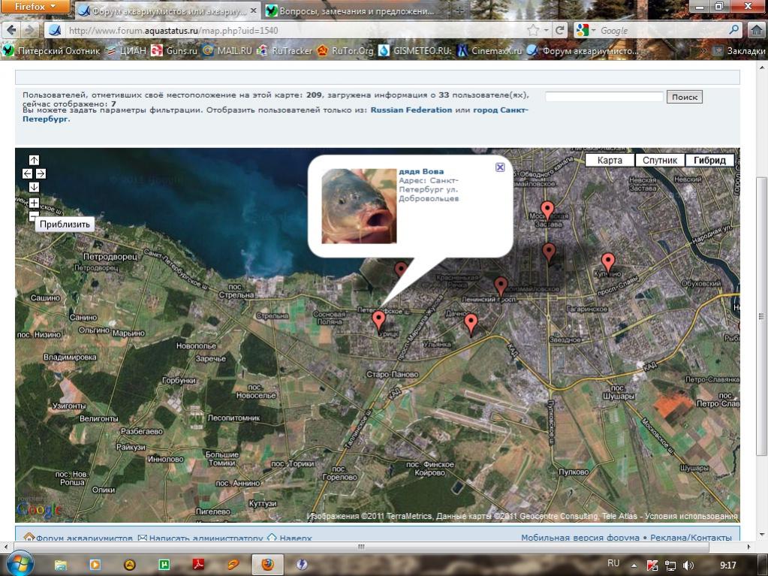Switch map to Спутник view

click(x=660, y=161)
